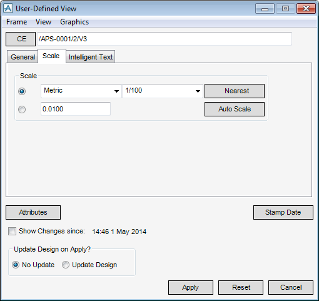Click the AVEVA application icon in title bar

(8, 9)
